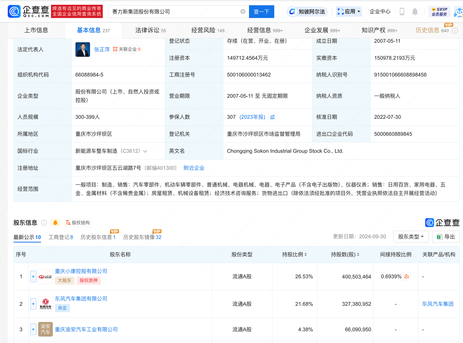Screen dimensions: 463x343
Task: Expand shareholder row for 东风汽车集团有限公司
Action: click(33, 304)
